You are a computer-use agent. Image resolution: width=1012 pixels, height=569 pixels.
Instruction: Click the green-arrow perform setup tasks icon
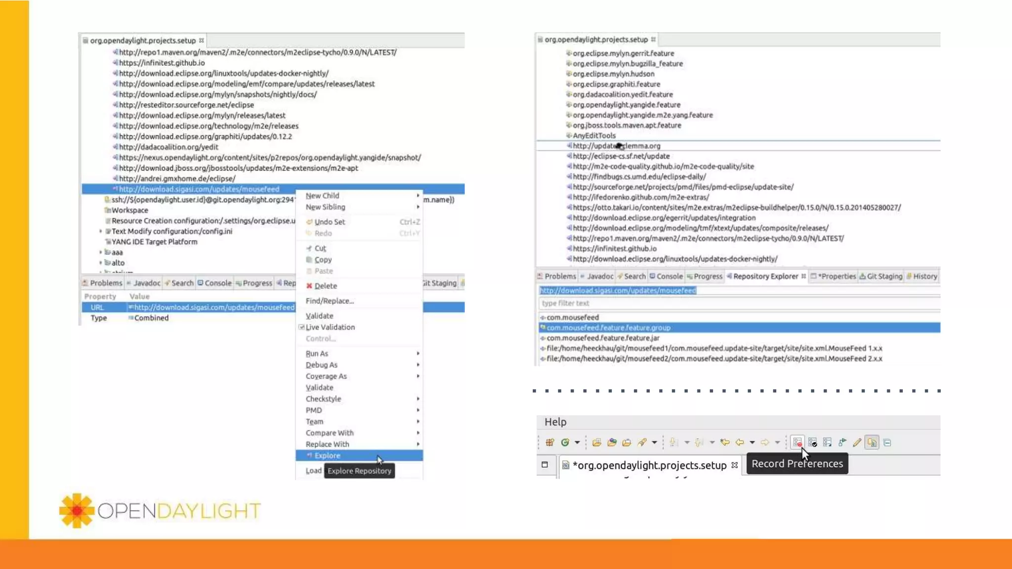(x=843, y=443)
